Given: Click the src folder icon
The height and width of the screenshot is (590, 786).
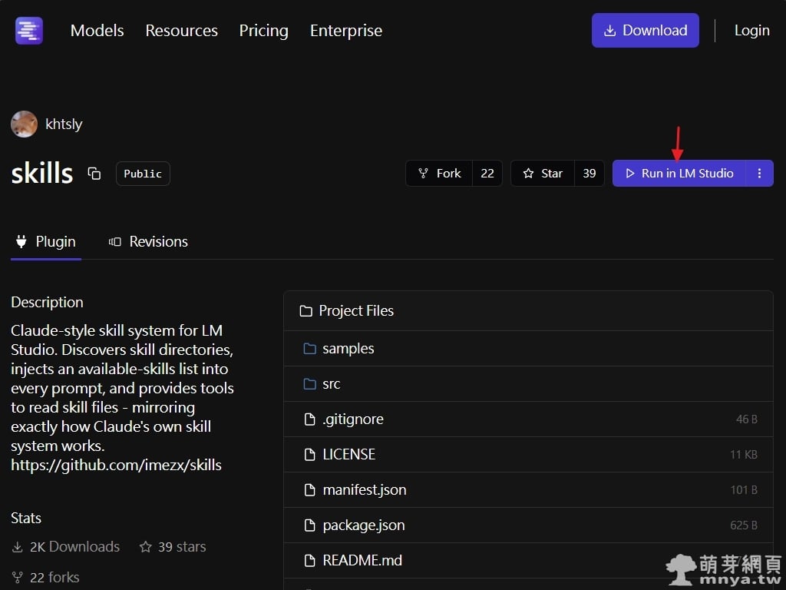Looking at the screenshot, I should (310, 384).
